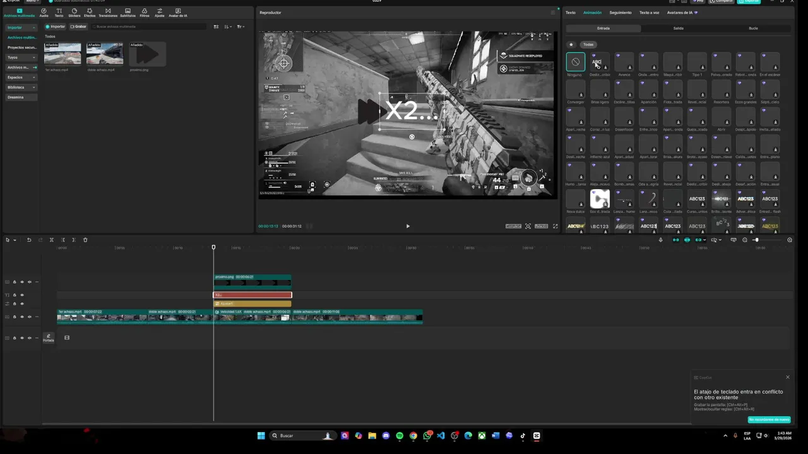808x454 pixels.
Task: Click the split clip tool
Action: point(52,240)
